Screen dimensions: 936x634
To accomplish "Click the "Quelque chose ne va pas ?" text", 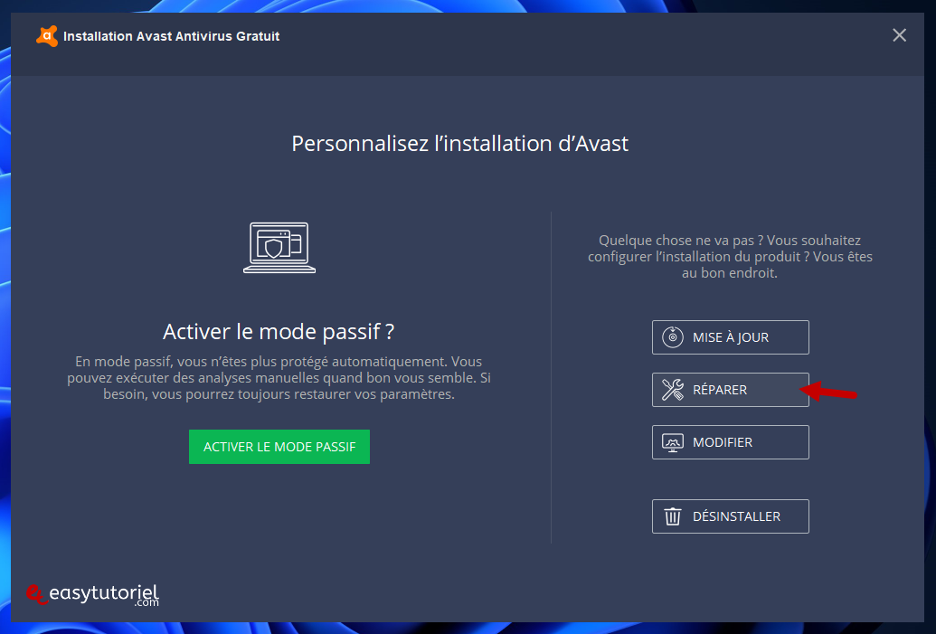I will point(681,240).
